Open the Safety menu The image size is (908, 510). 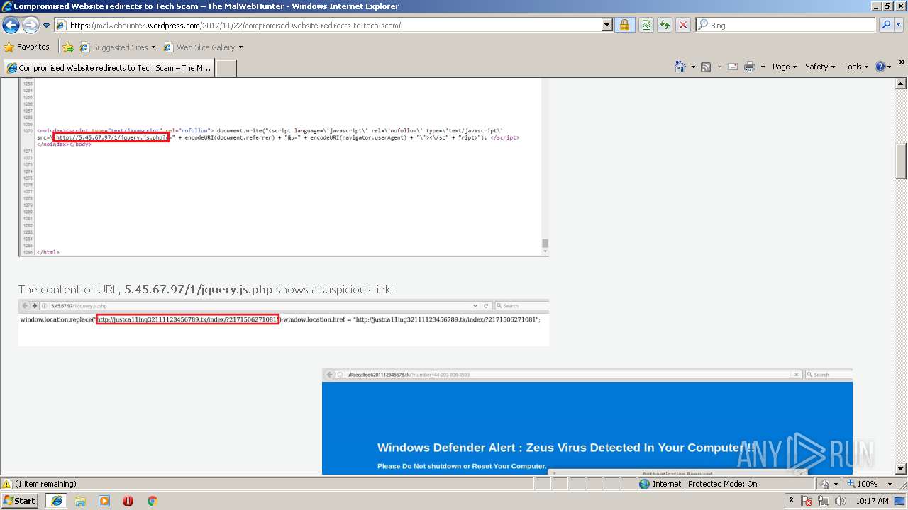(x=820, y=67)
